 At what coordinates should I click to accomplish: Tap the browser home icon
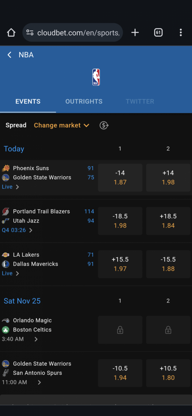pos(11,32)
